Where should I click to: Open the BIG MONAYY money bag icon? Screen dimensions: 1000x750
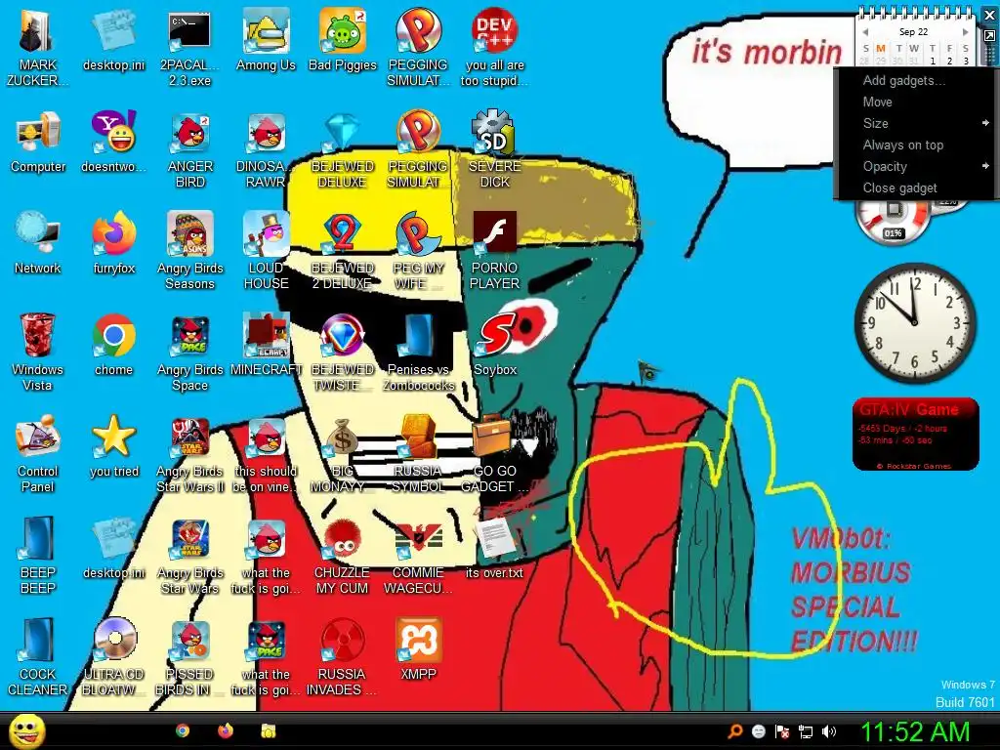[343, 453]
